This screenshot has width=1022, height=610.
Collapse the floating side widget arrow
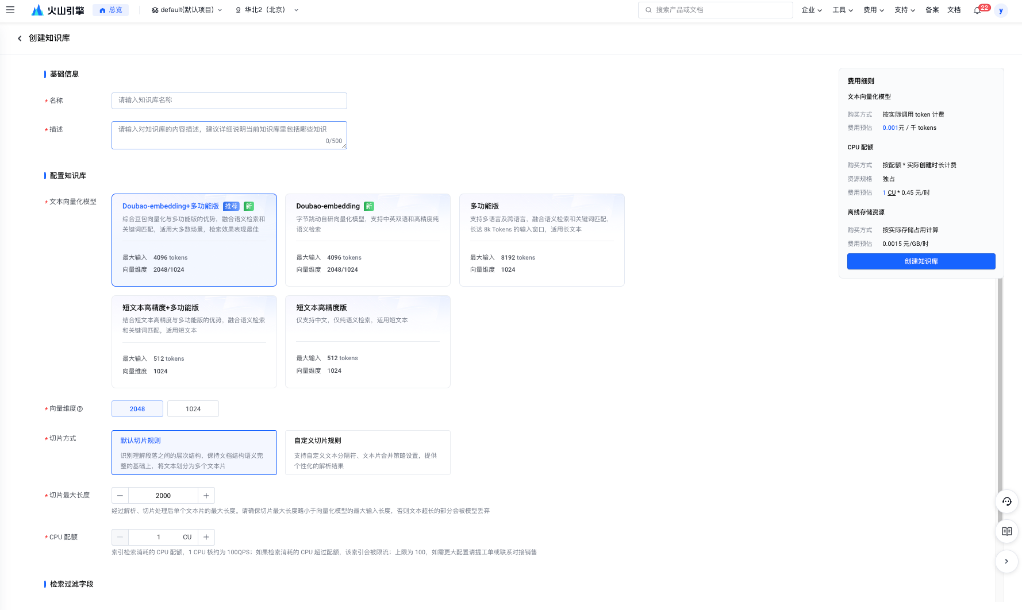coord(1006,561)
